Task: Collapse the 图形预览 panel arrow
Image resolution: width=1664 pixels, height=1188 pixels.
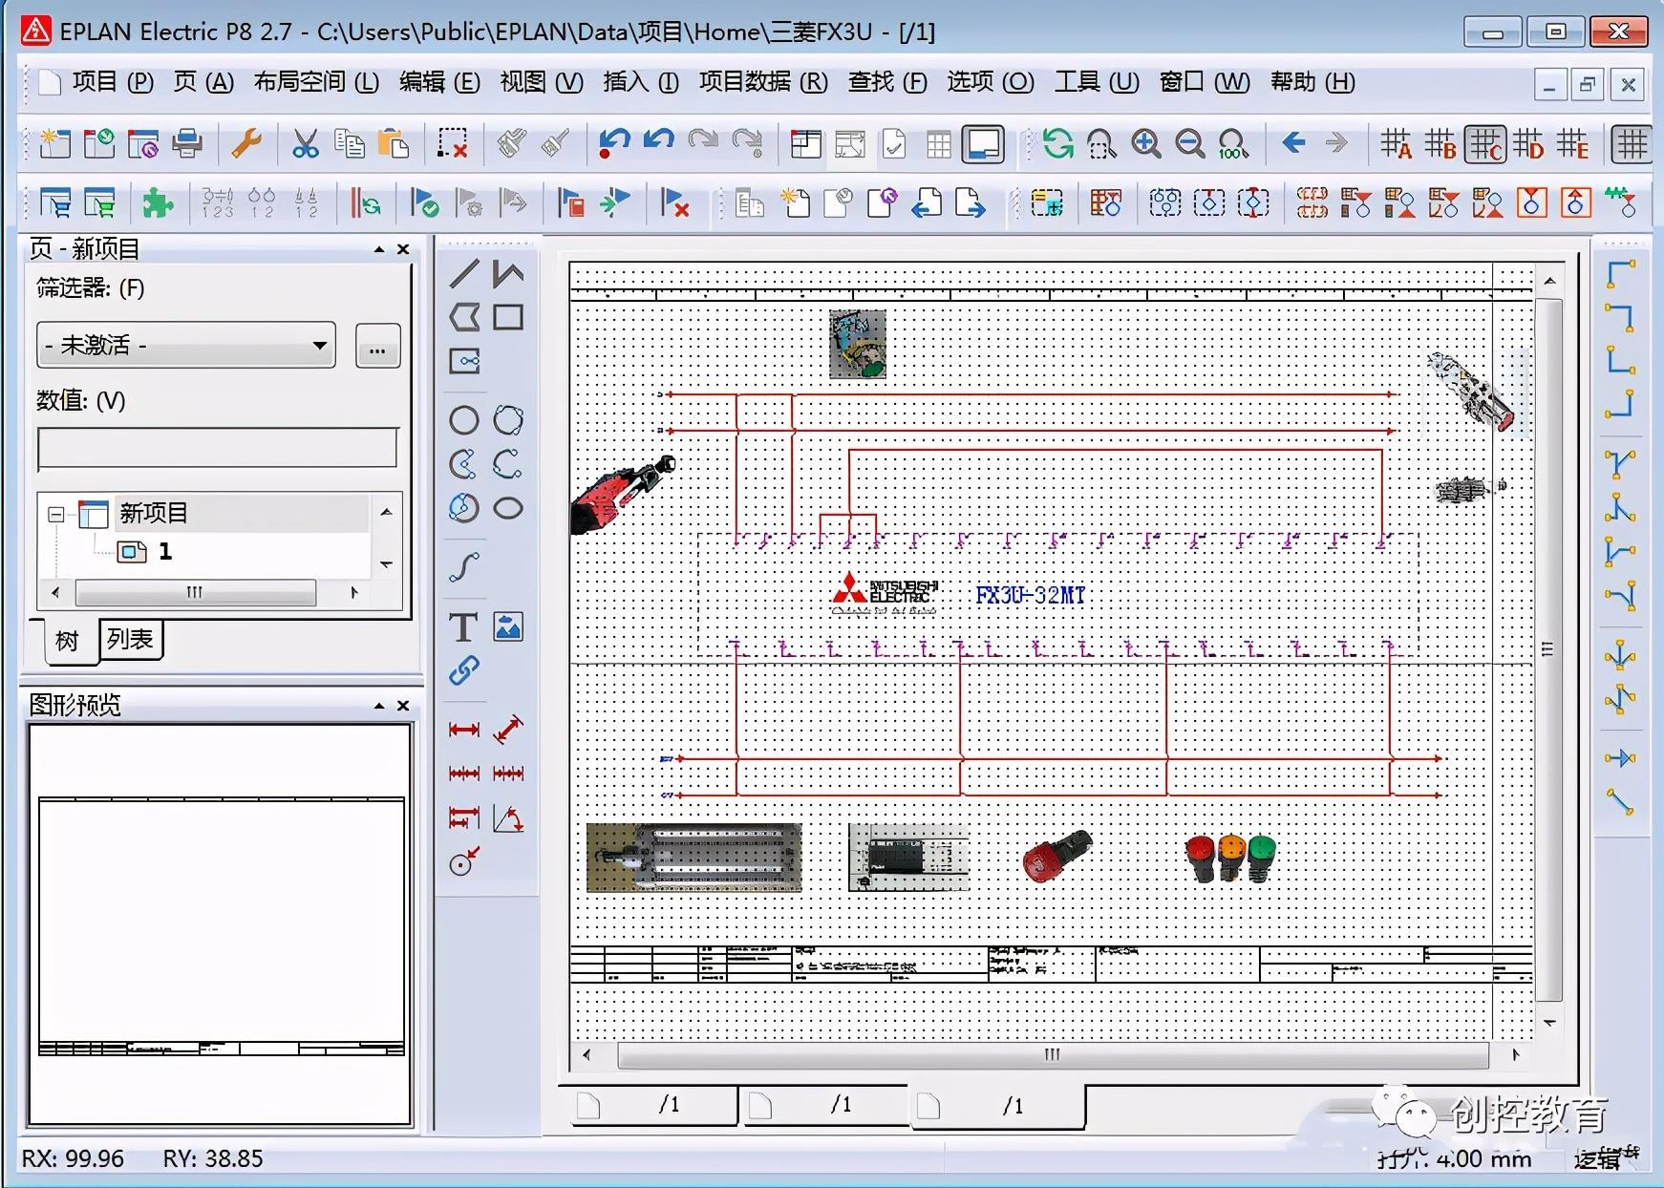Action: point(379,706)
